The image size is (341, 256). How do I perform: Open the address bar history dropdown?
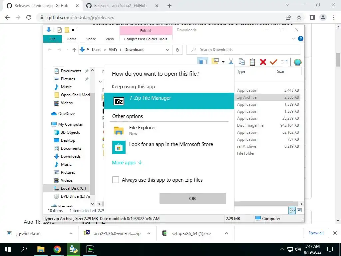click(x=167, y=50)
